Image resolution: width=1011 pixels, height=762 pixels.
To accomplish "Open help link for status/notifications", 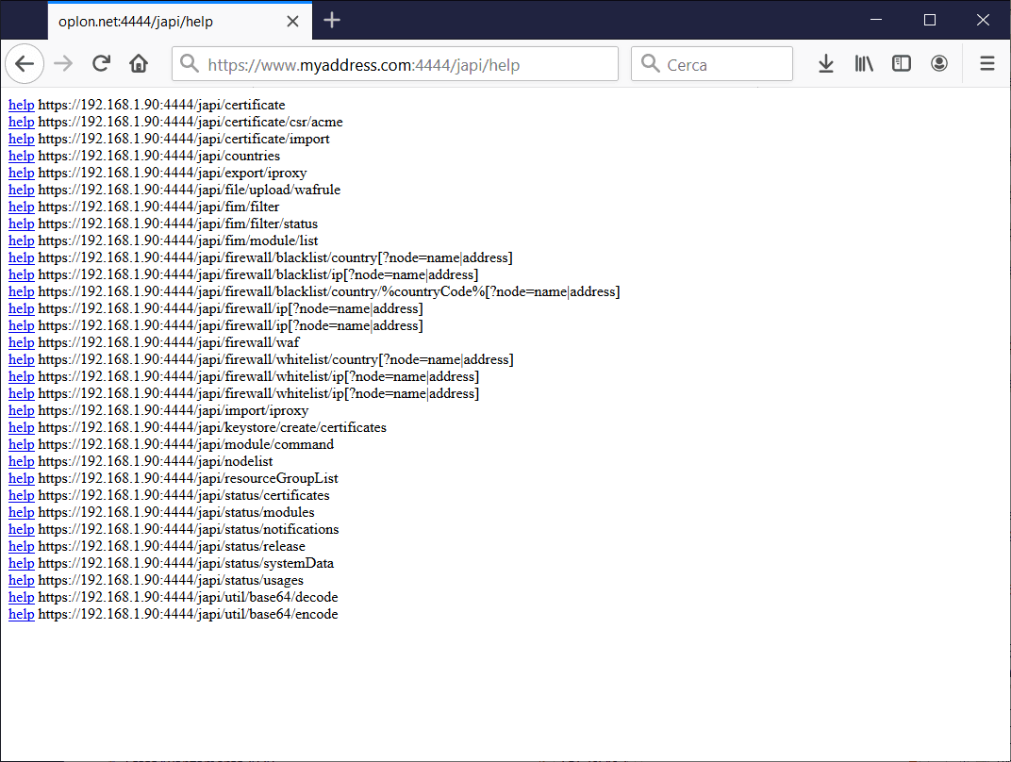I will click(x=22, y=529).
